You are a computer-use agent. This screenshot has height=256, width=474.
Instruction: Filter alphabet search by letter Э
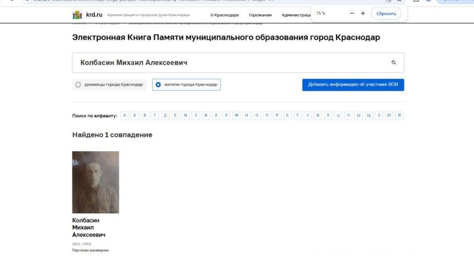pos(379,116)
